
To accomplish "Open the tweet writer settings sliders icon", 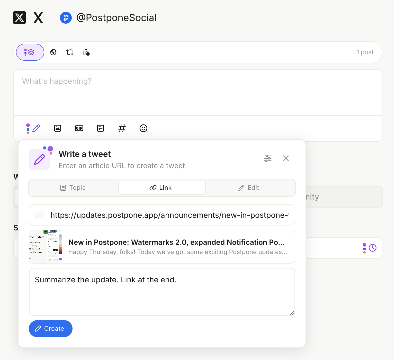I will click(x=268, y=158).
